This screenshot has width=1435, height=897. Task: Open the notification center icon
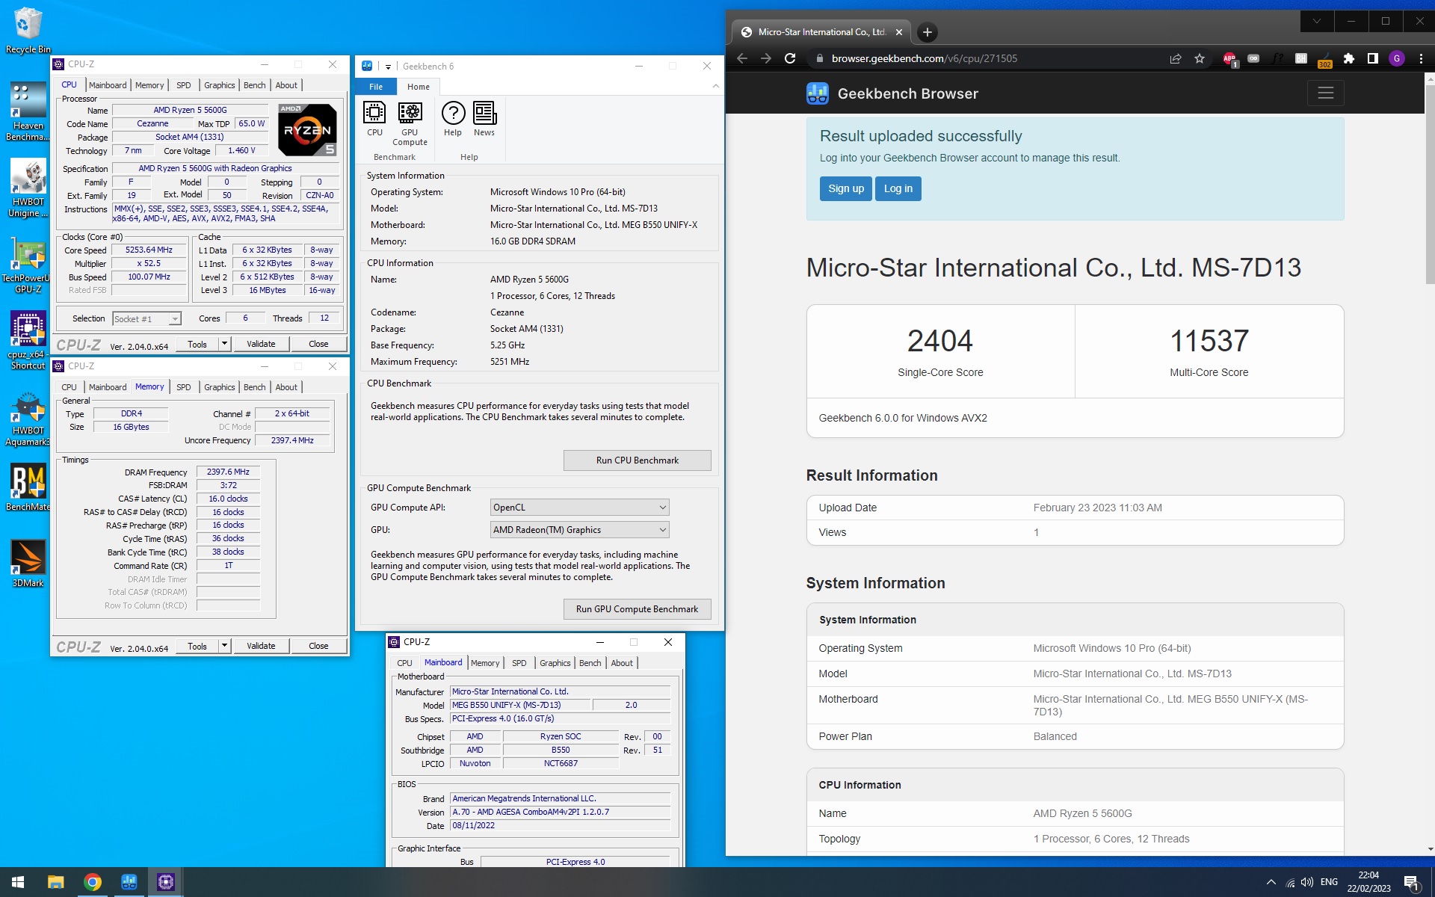[x=1412, y=882]
